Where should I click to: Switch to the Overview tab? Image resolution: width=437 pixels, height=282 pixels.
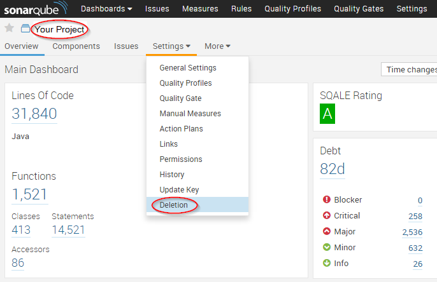point(22,46)
